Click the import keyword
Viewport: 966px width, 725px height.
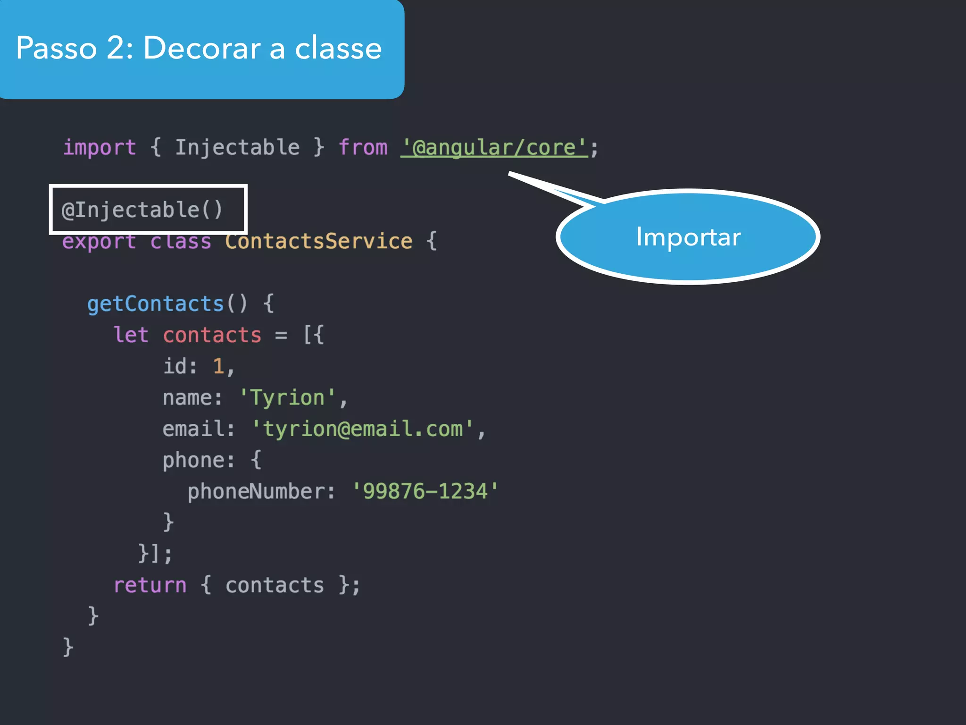[x=100, y=148]
